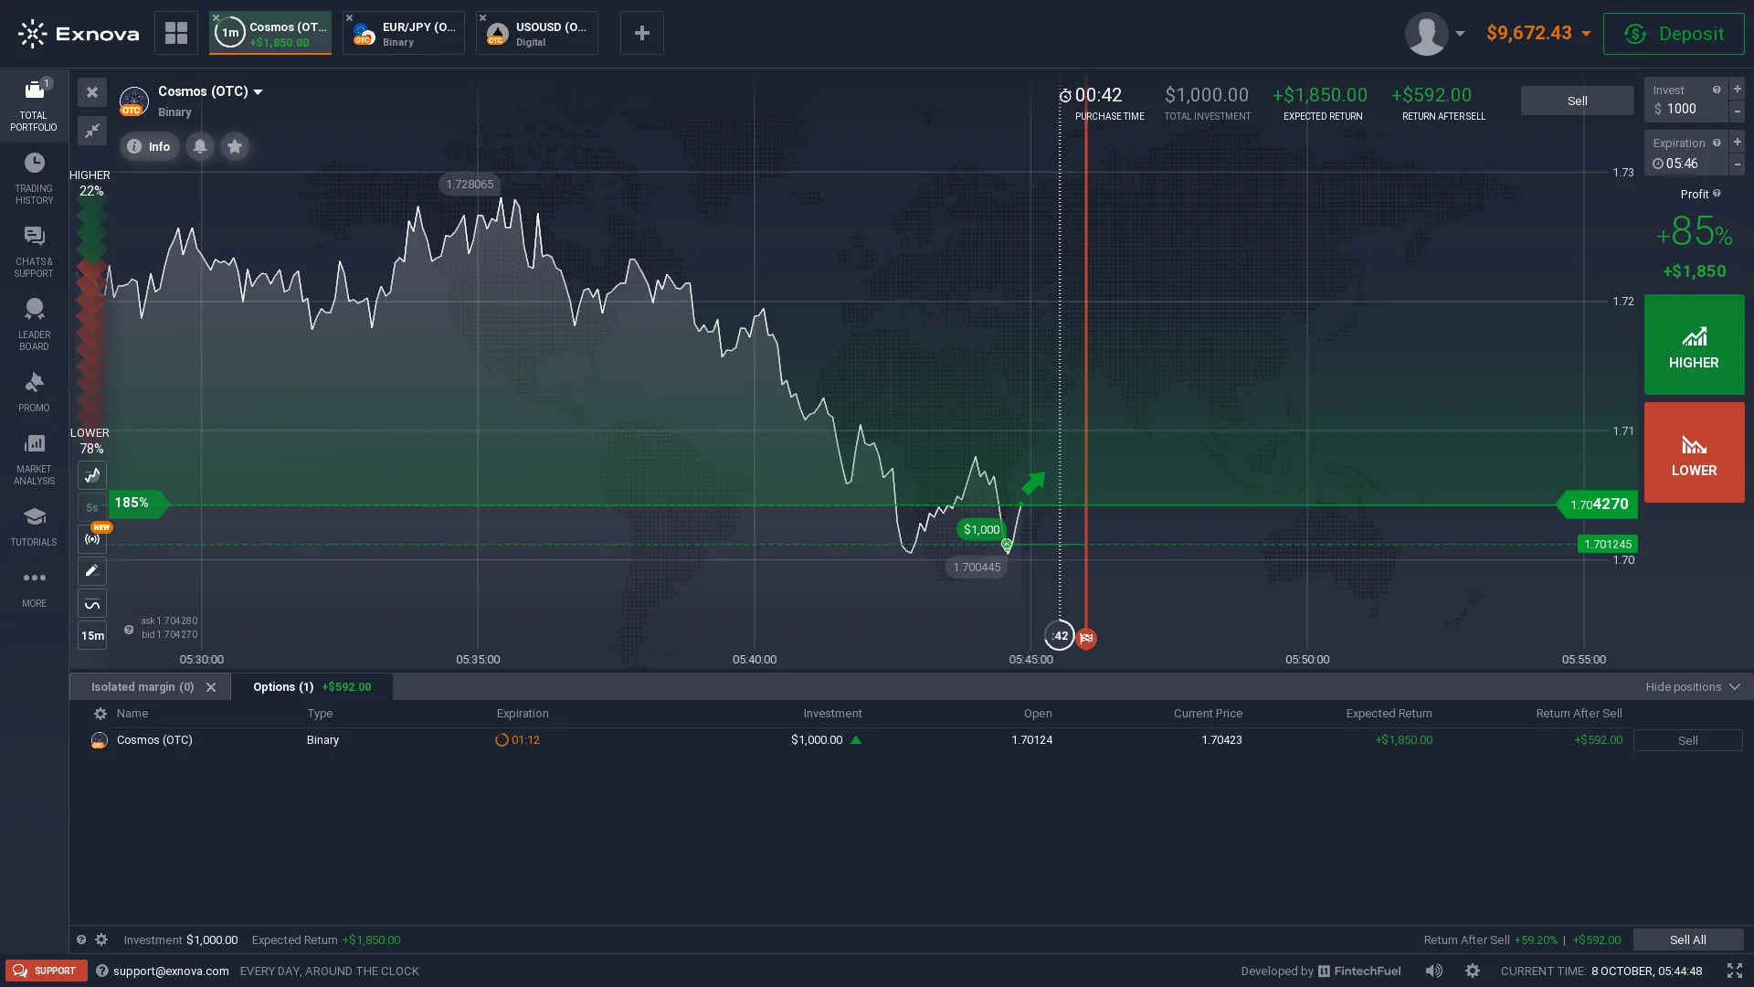Image resolution: width=1754 pixels, height=987 pixels.
Task: Buy HIGHER option
Action: coord(1694,345)
